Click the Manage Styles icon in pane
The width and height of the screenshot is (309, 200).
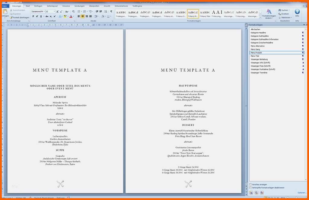click(x=261, y=192)
